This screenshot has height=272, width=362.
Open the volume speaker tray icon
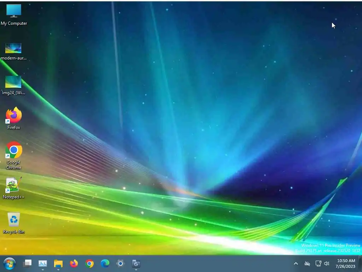326,263
